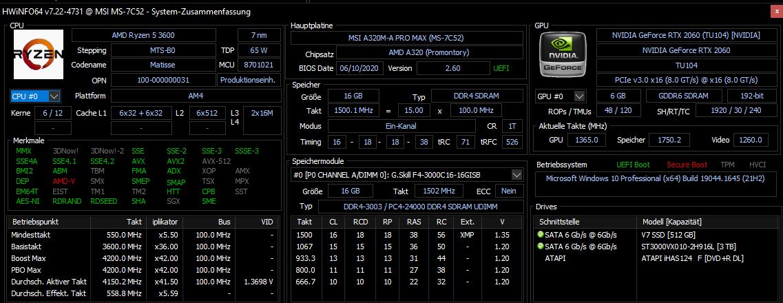The height and width of the screenshot is (303, 783).
Task: Click the tRFC value 526
Action: (x=512, y=143)
